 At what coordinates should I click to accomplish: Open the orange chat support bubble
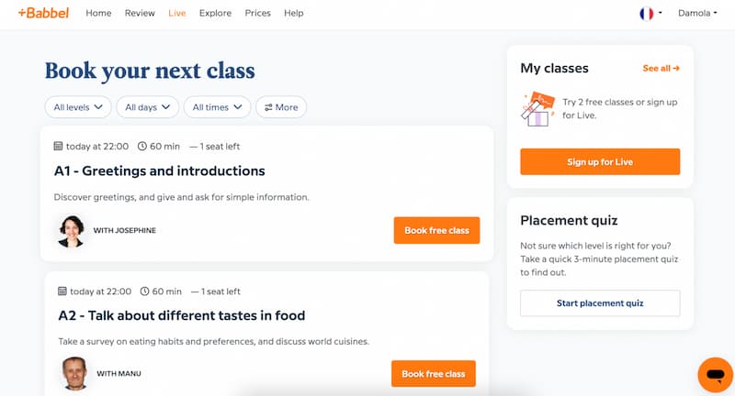(716, 375)
